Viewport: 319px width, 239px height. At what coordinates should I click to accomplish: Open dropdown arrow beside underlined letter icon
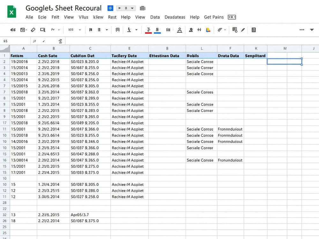(x=136, y=30)
